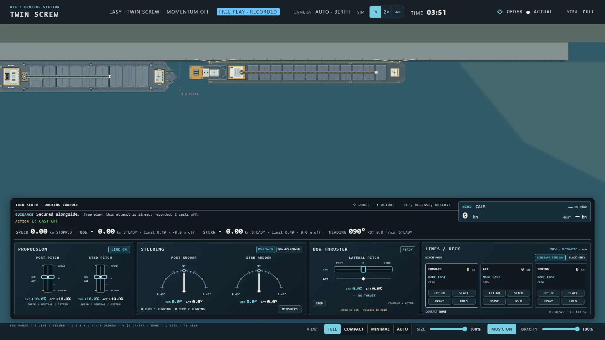Click the Order diamond legend icon
Image resolution: width=605 pixels, height=340 pixels.
pyautogui.click(x=500, y=12)
